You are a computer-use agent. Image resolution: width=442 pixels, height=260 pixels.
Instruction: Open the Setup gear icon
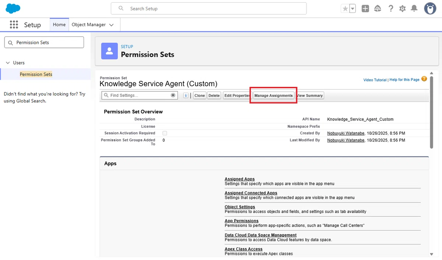[403, 8]
